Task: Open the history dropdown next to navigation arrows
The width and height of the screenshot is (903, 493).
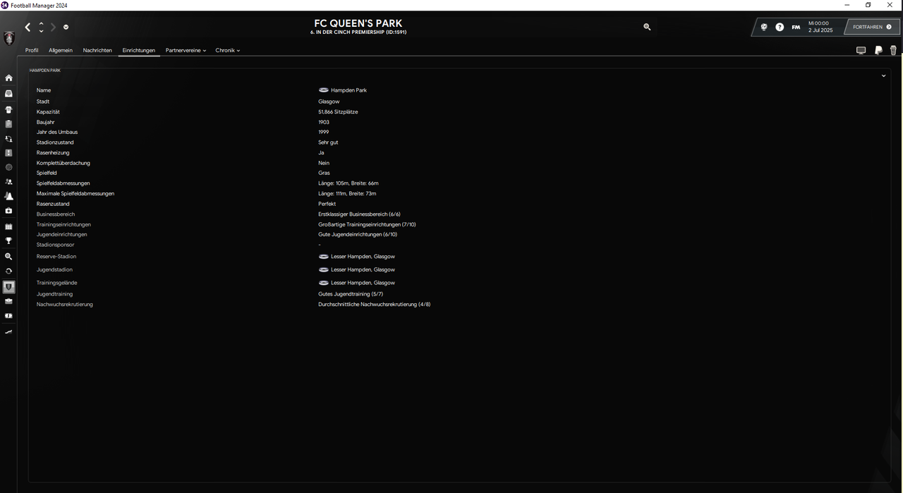Action: coord(66,28)
